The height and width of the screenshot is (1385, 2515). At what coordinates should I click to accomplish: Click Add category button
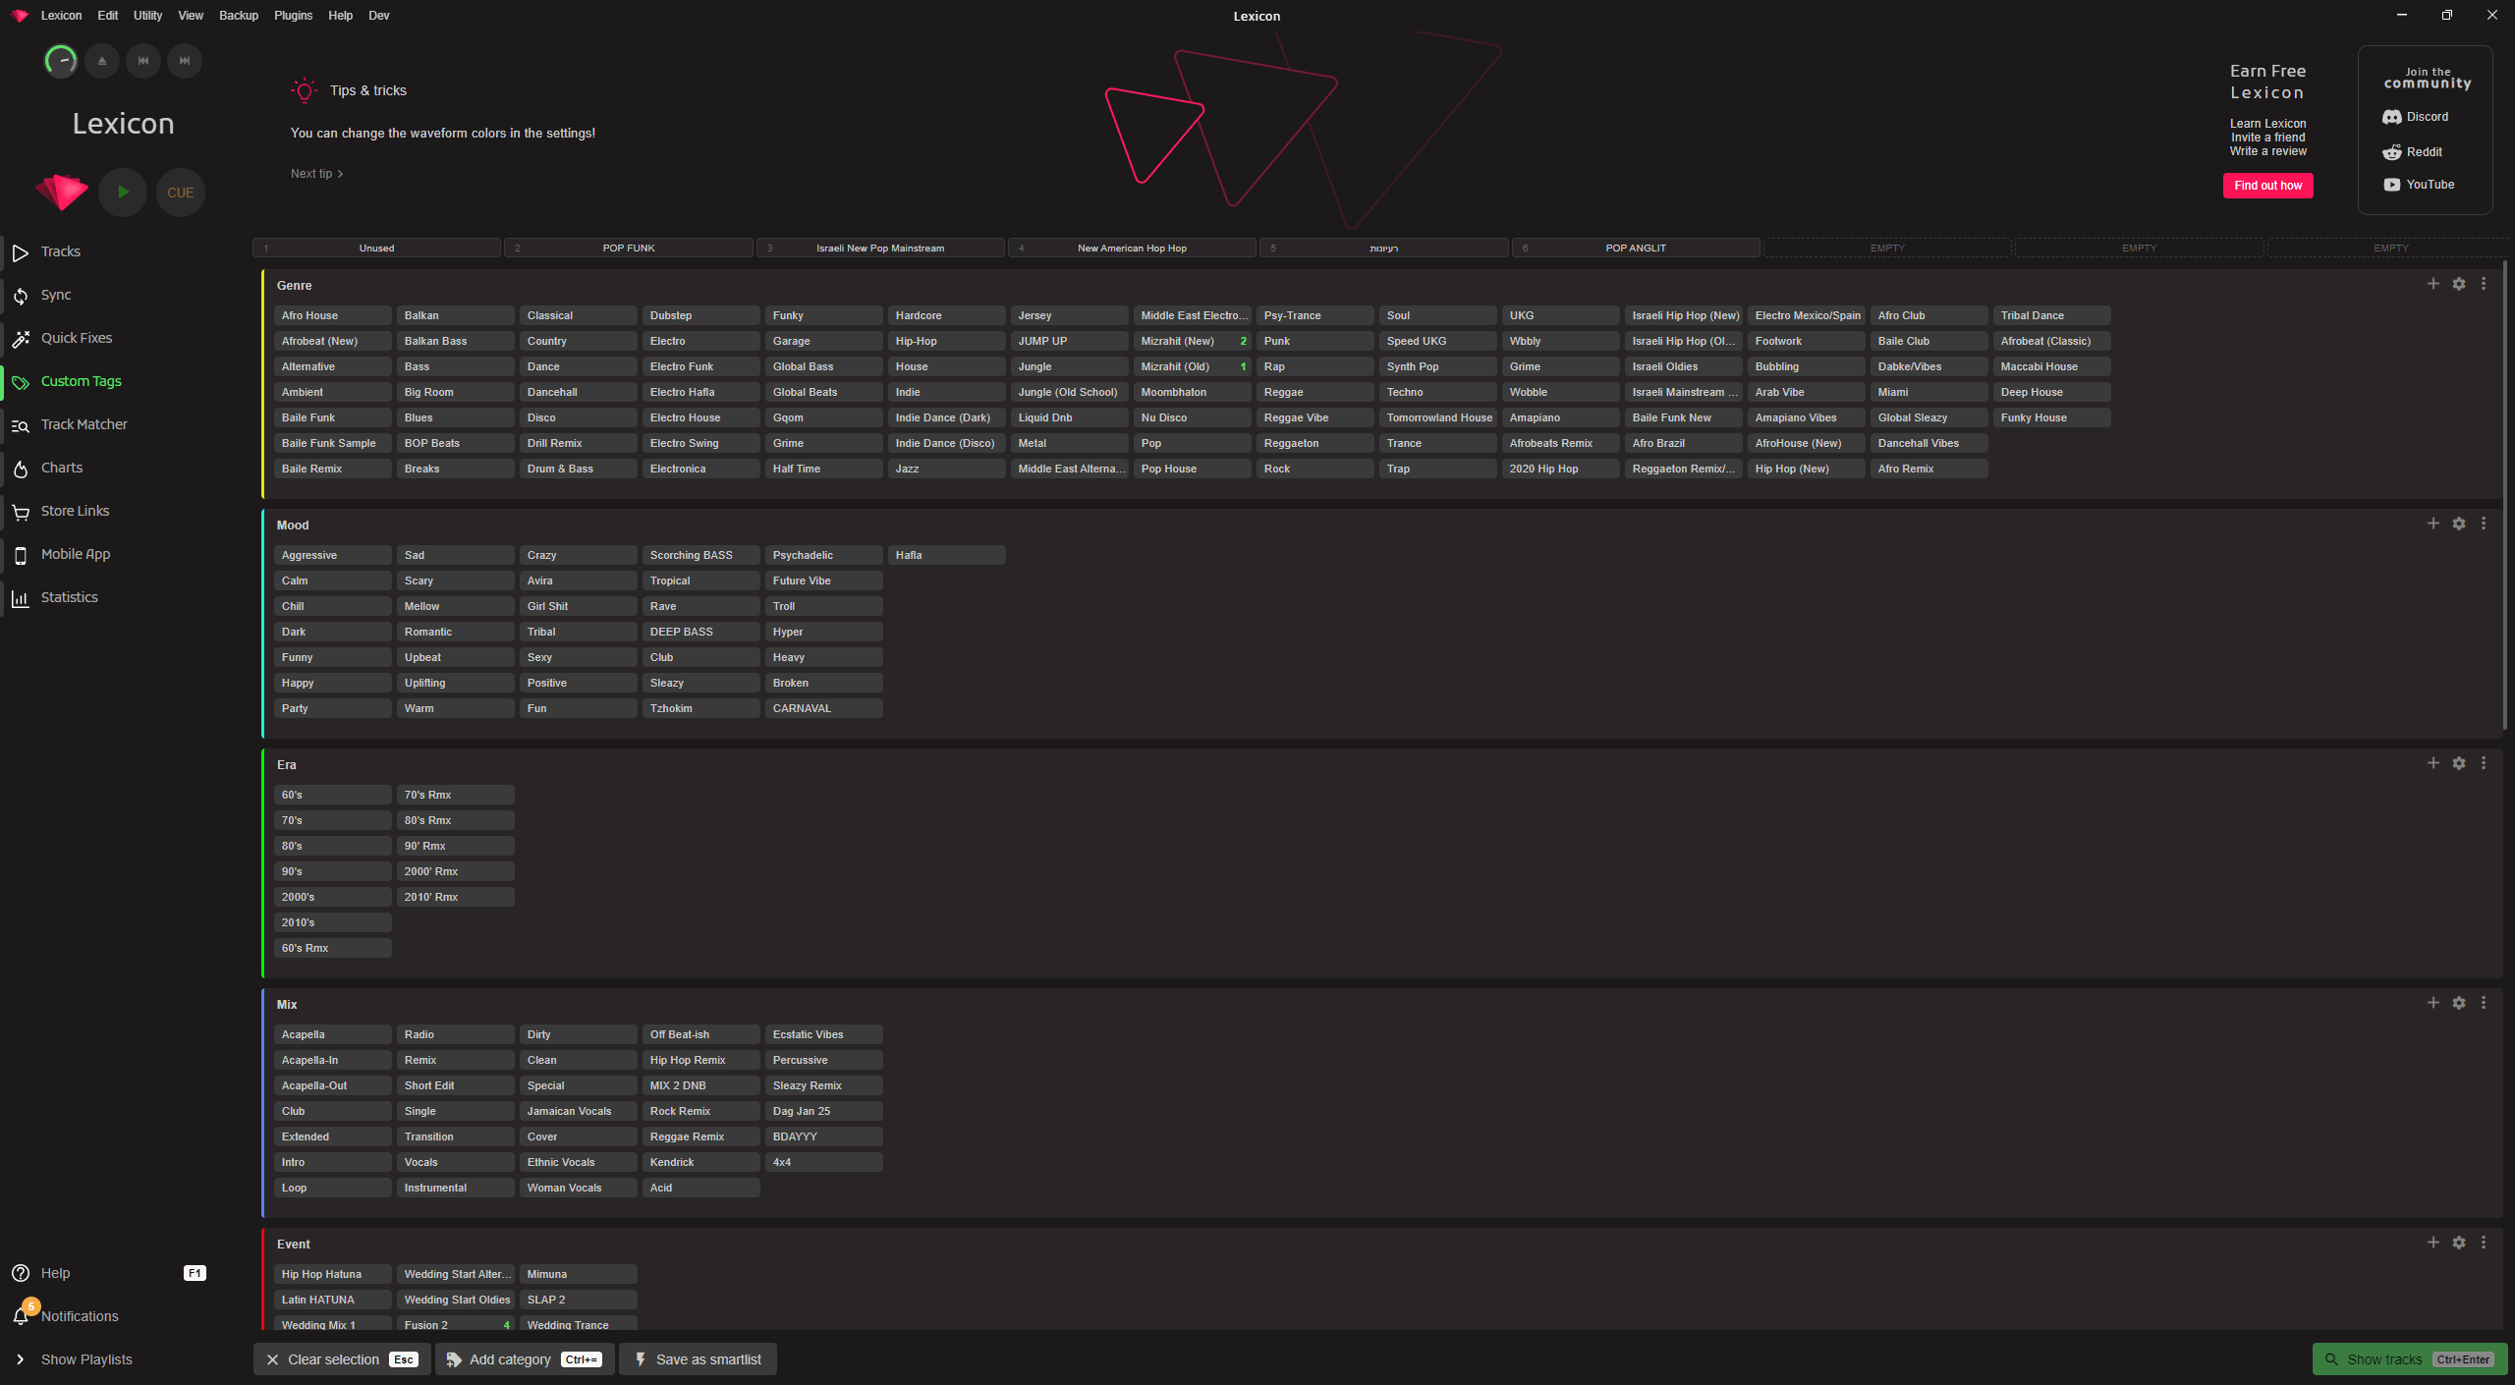(x=525, y=1359)
